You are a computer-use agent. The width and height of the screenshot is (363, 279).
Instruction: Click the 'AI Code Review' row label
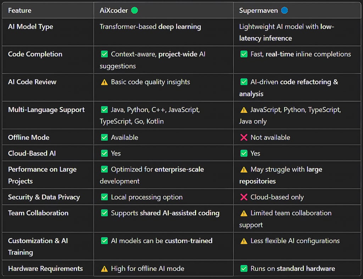(x=32, y=82)
